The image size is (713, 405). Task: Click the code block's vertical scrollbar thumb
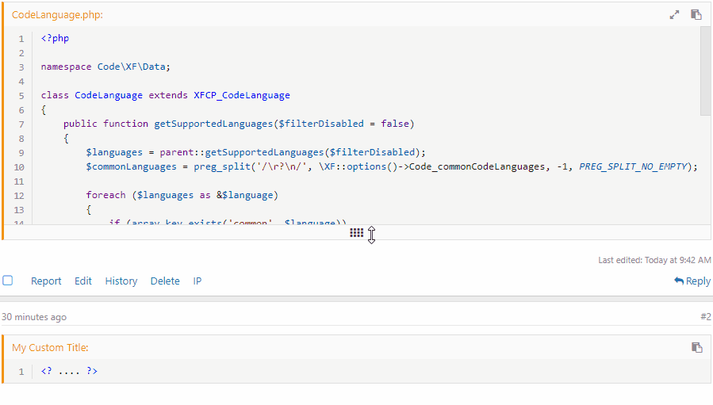[705, 71]
